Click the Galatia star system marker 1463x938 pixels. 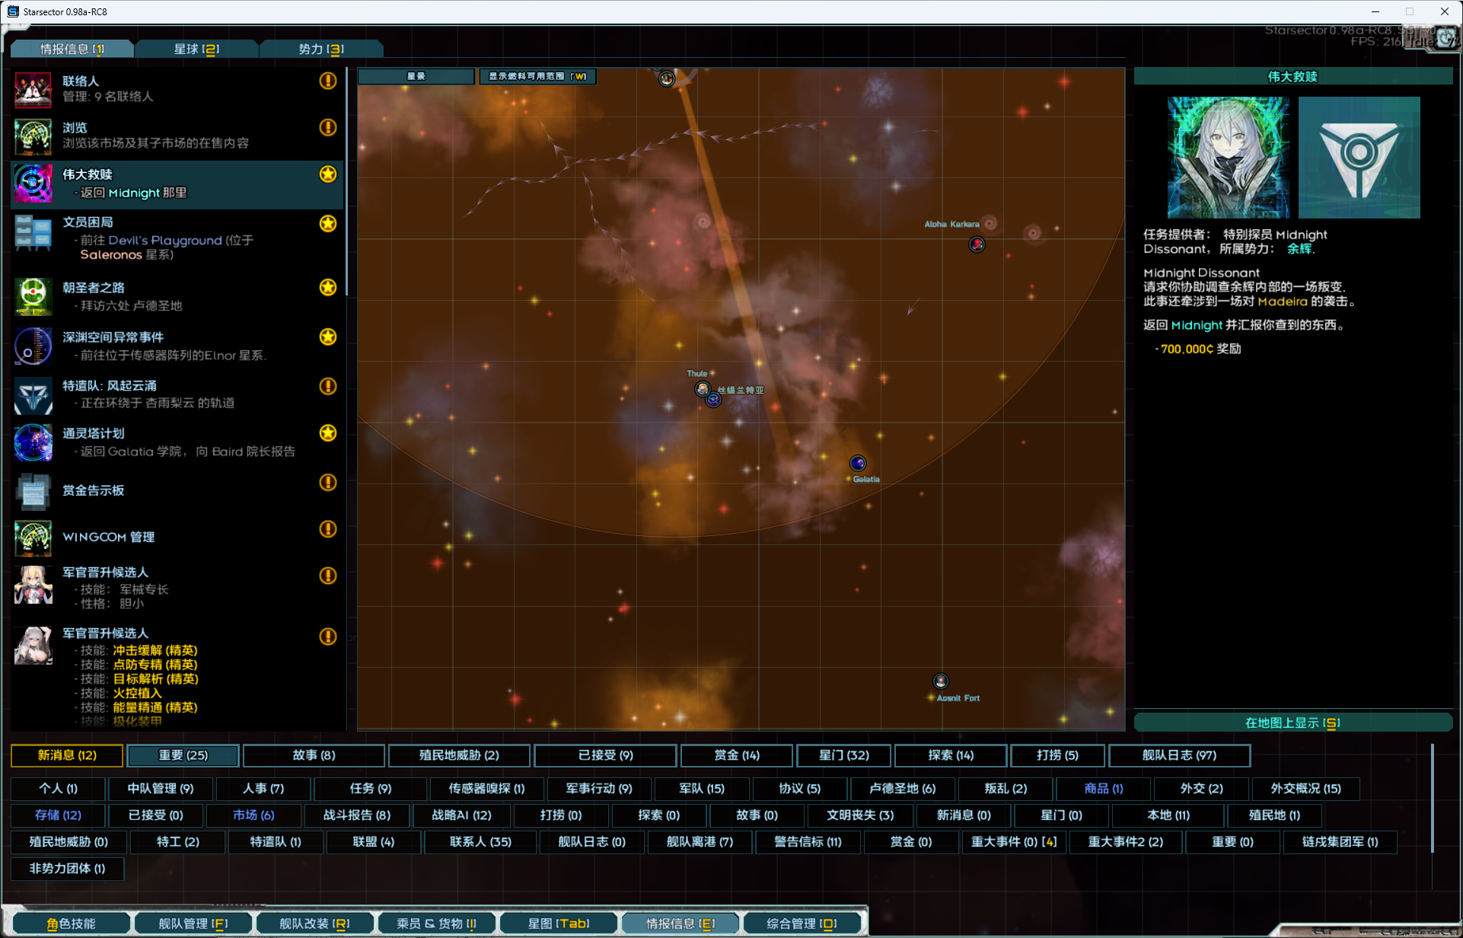[858, 463]
